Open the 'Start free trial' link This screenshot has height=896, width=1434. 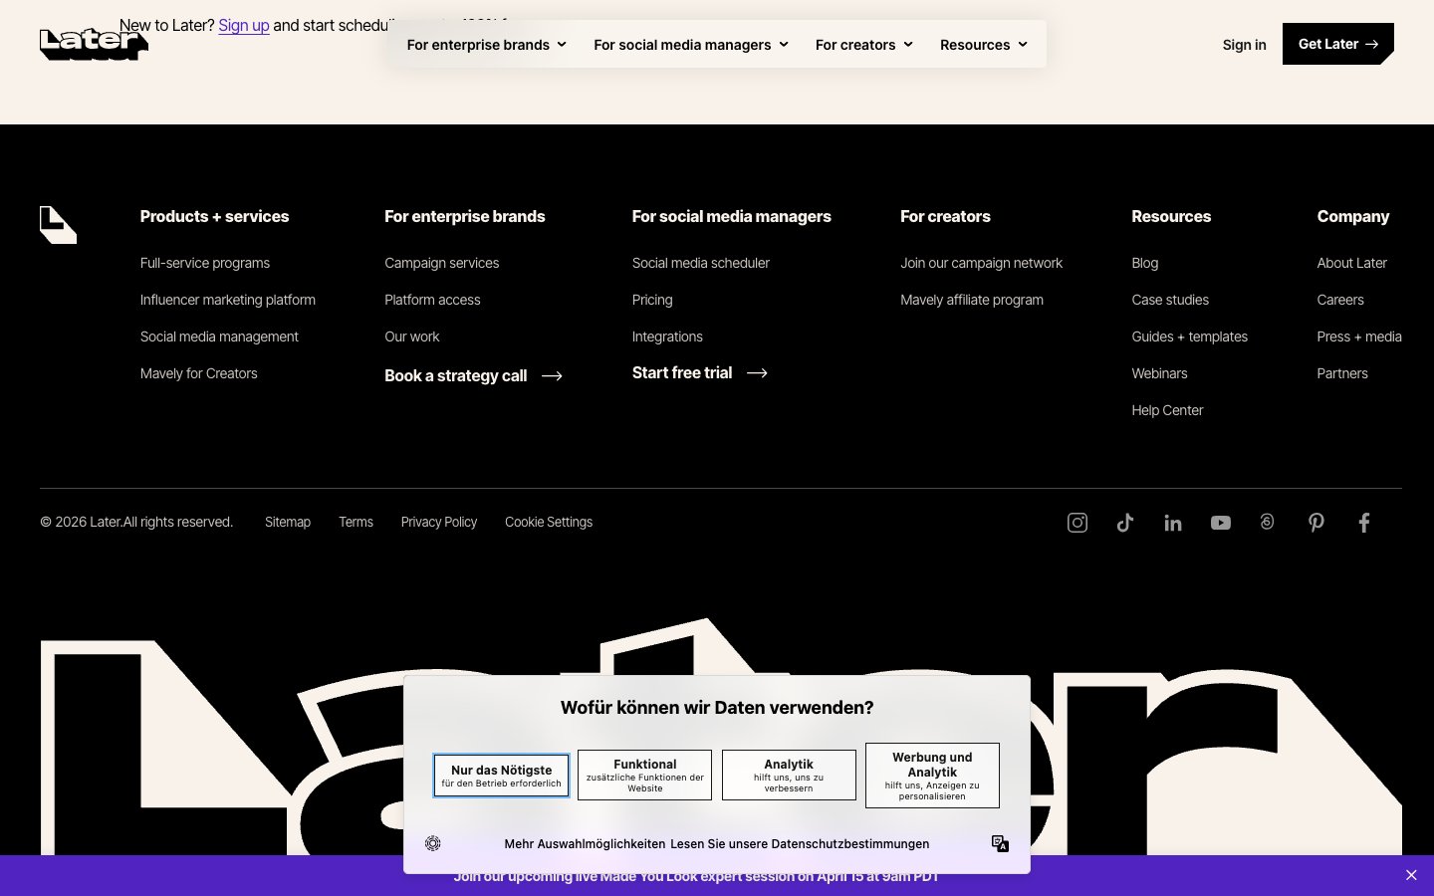[699, 372]
